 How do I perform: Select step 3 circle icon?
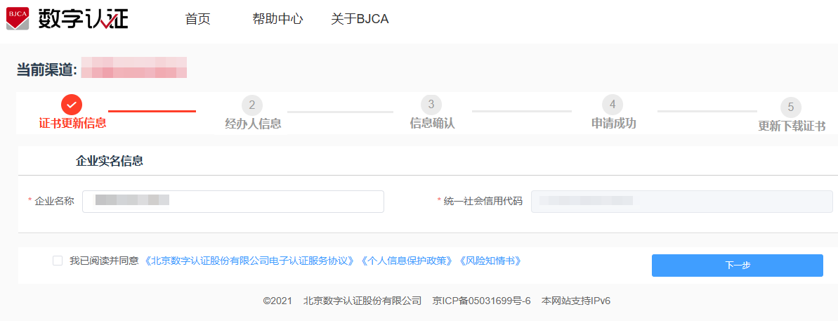click(431, 104)
